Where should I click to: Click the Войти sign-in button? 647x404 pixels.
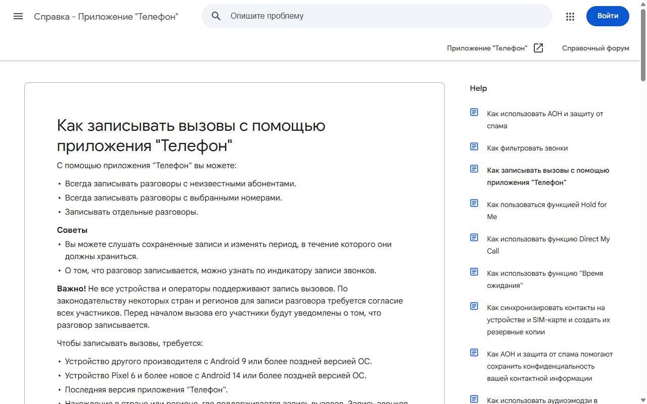point(608,16)
